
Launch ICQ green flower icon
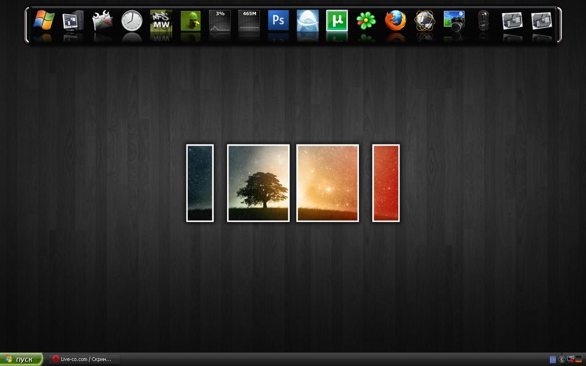[x=366, y=21]
